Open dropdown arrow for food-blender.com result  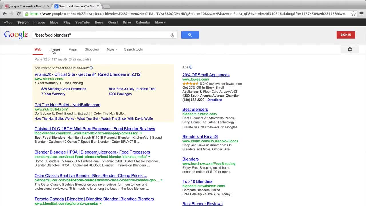point(141,133)
